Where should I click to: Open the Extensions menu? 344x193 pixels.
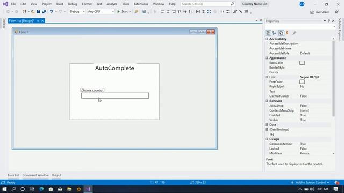click(141, 4)
